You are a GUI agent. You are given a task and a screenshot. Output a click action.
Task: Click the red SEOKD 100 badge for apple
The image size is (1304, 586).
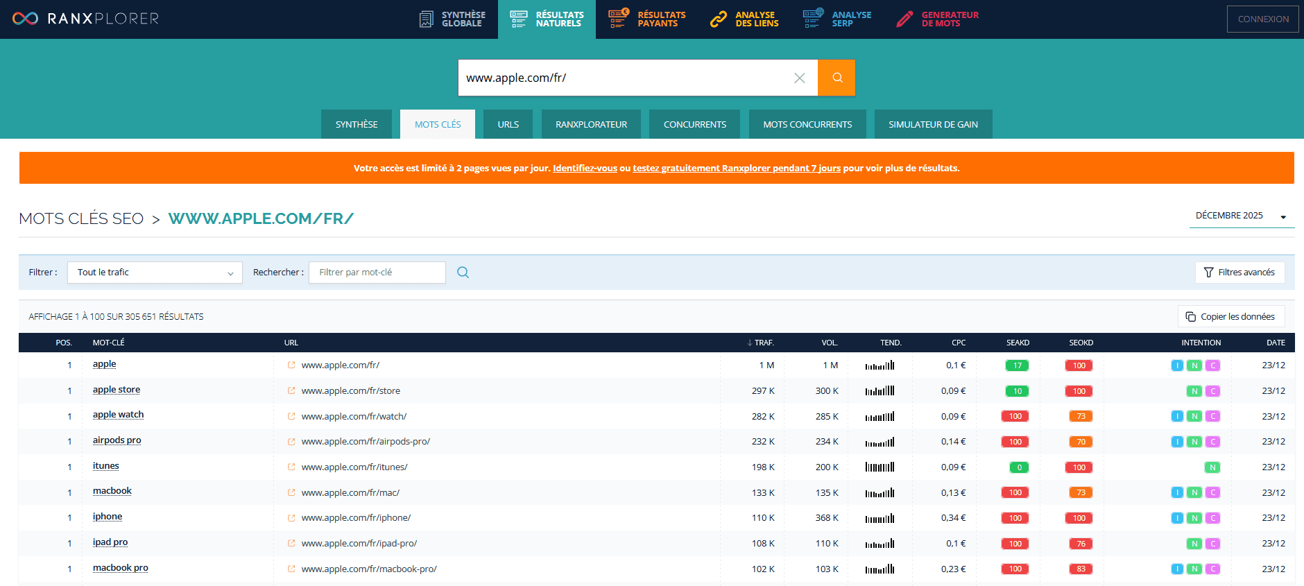point(1079,365)
